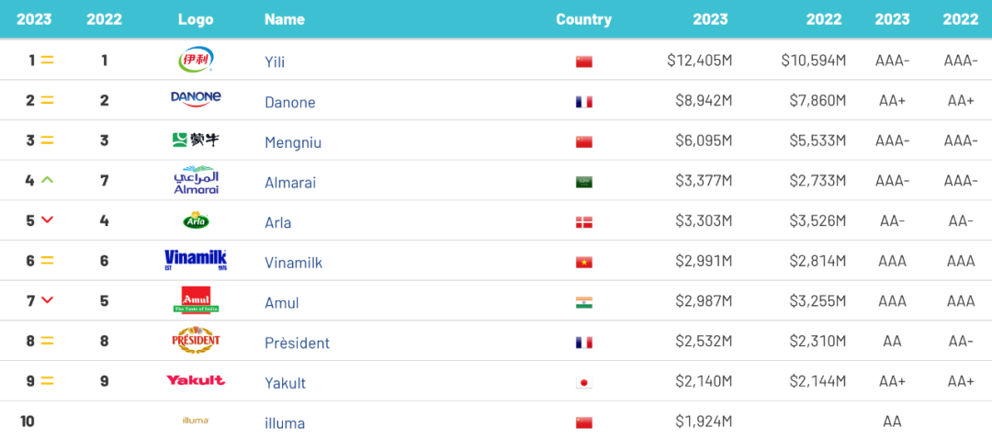Follow the Amul name link
This screenshot has height=439, width=992.
pyautogui.click(x=282, y=302)
